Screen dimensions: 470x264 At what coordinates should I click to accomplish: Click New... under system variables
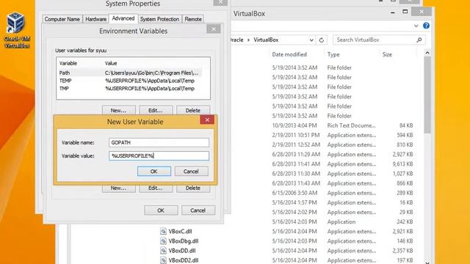click(x=118, y=188)
